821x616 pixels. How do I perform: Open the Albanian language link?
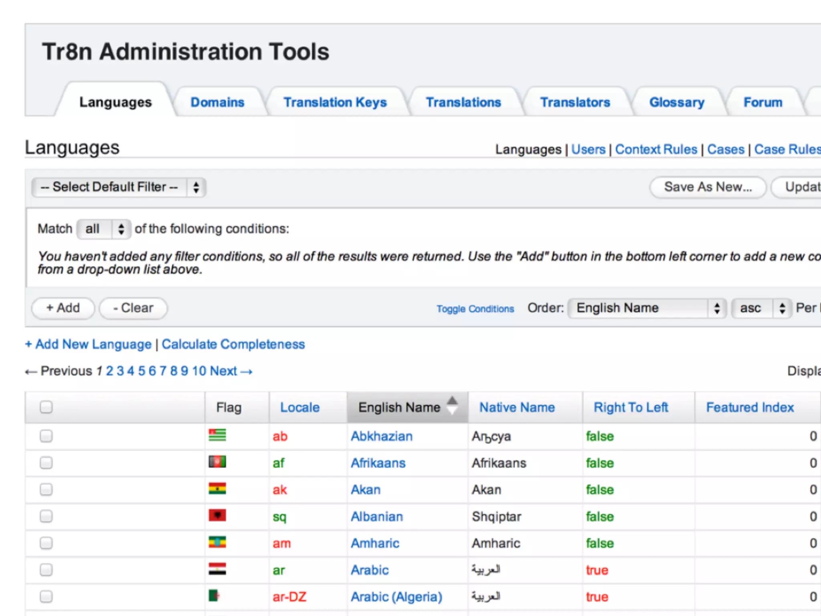[x=377, y=517]
